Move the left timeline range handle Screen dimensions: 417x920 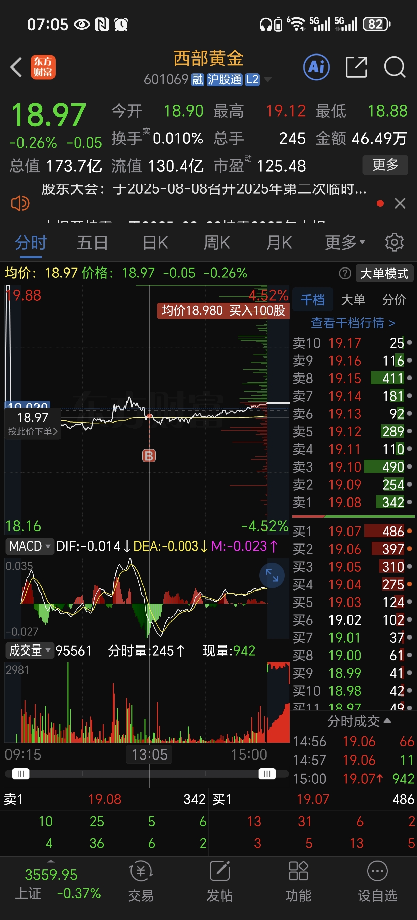(x=21, y=774)
